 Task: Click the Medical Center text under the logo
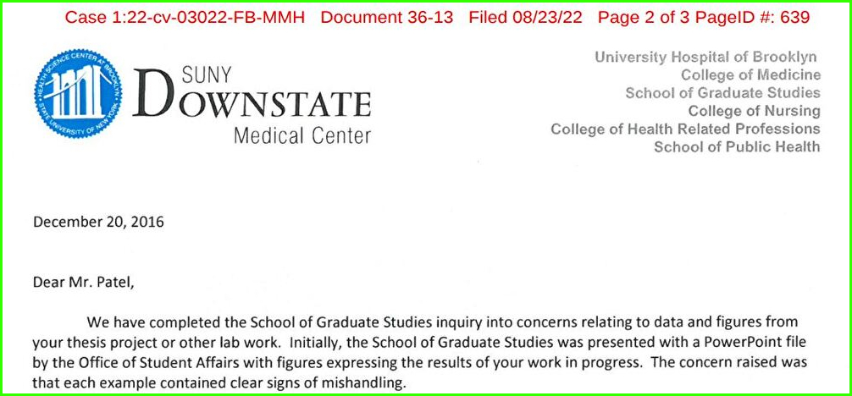302,135
